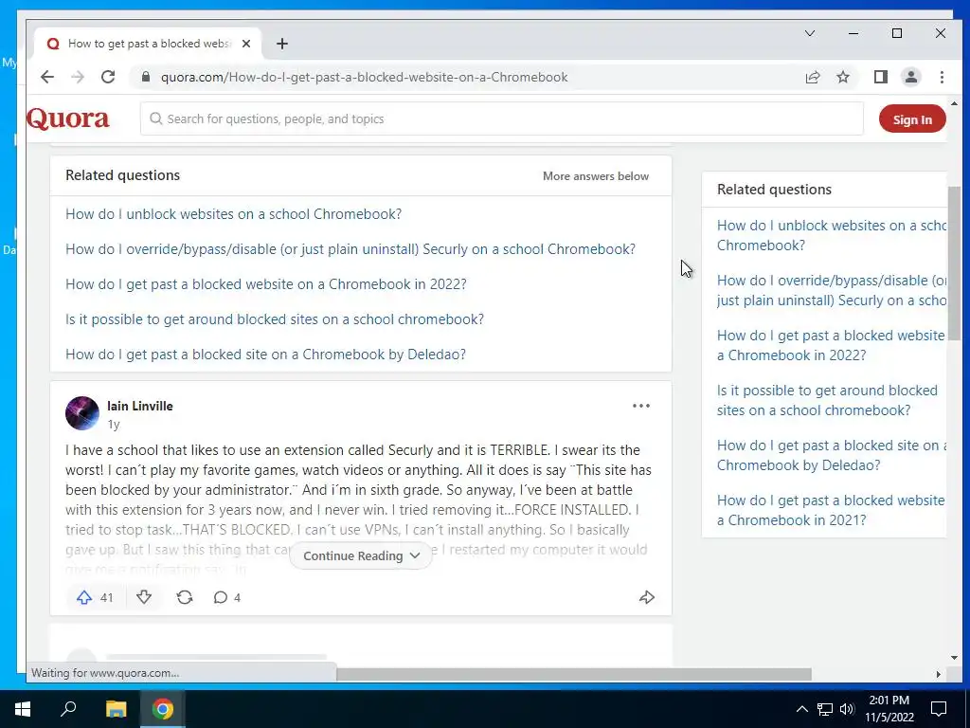
Task: Open sidebar 'Chromebook by Deledao' link
Action: click(x=832, y=456)
